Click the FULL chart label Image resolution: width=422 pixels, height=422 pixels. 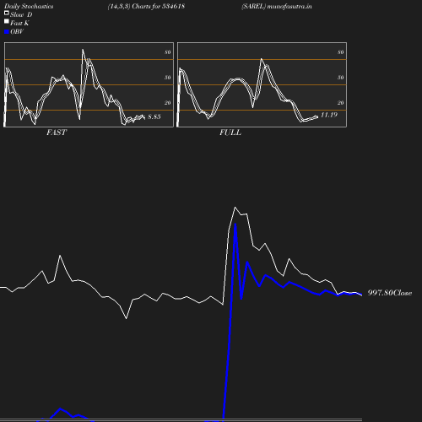point(230,133)
